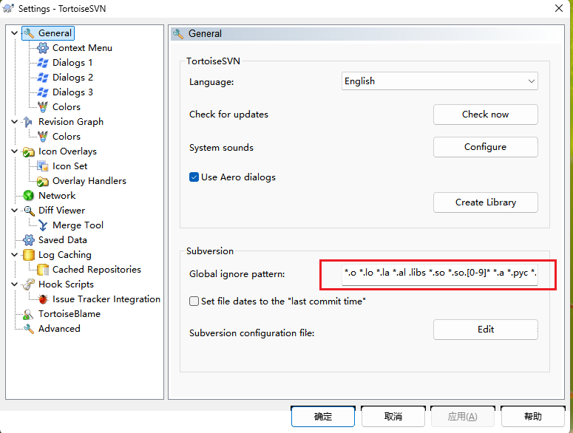The image size is (573, 433).
Task: Select Overlay Handlers in settings tree
Action: (89, 181)
